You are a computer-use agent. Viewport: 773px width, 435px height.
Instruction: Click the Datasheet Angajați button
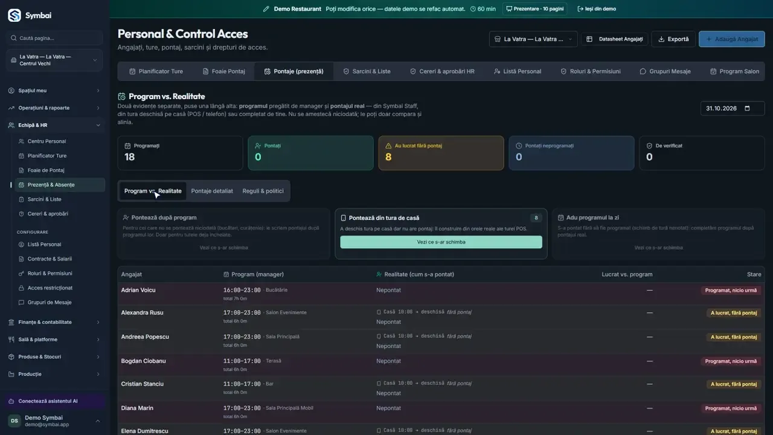(x=615, y=39)
